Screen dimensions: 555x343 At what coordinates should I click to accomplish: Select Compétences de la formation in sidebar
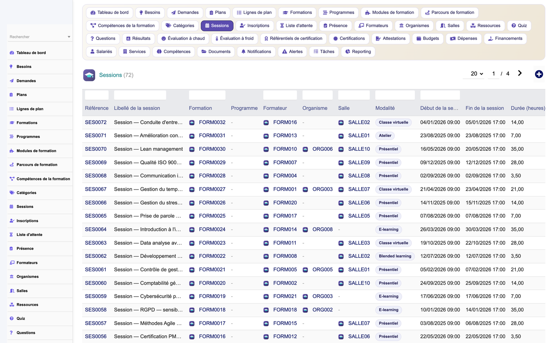(43, 179)
